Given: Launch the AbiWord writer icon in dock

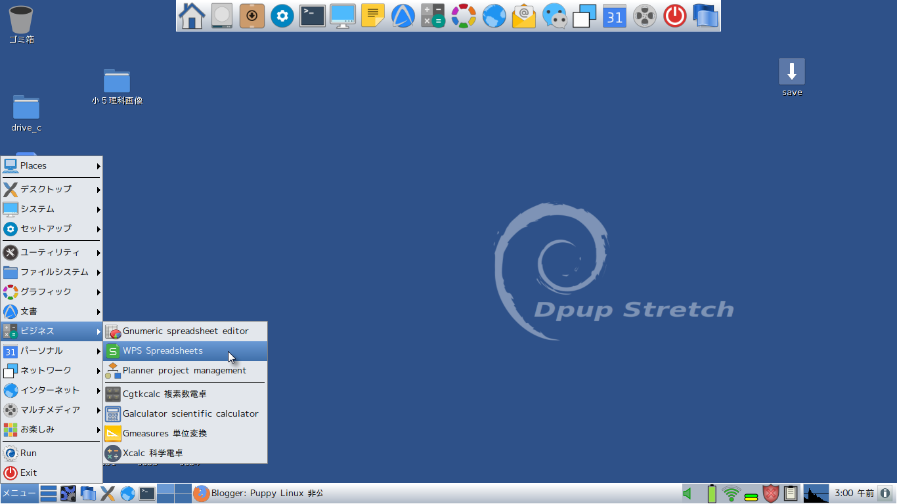Looking at the screenshot, I should coord(403,16).
